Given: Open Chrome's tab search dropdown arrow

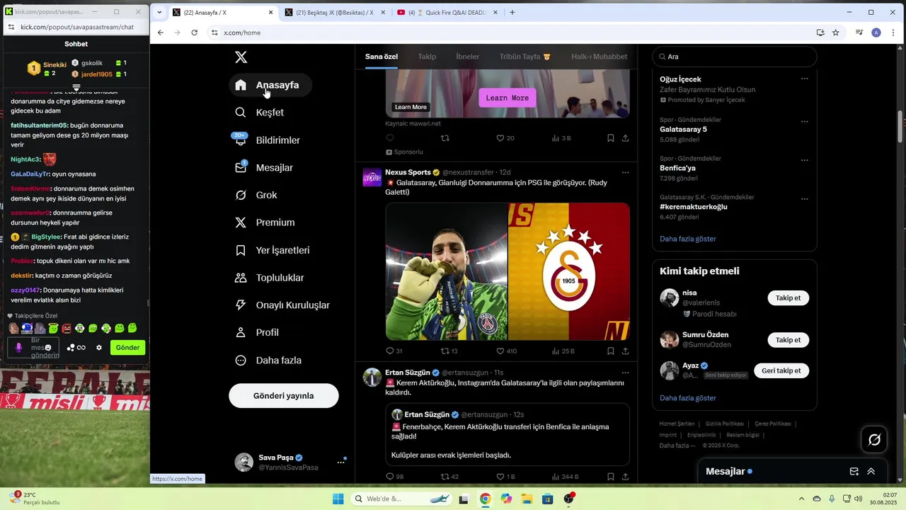Looking at the screenshot, I should click(160, 12).
